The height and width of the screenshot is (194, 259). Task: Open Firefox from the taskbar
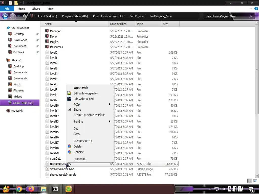click(31, 189)
